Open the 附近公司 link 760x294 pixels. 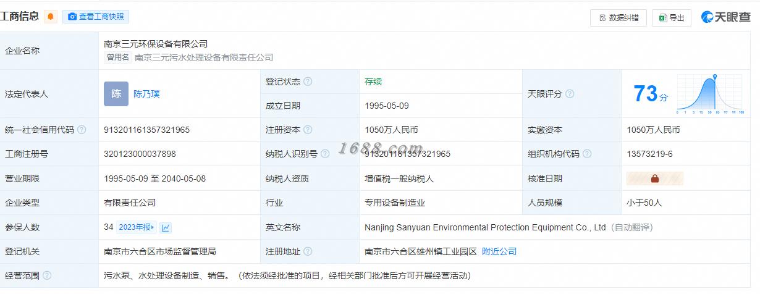tap(499, 251)
